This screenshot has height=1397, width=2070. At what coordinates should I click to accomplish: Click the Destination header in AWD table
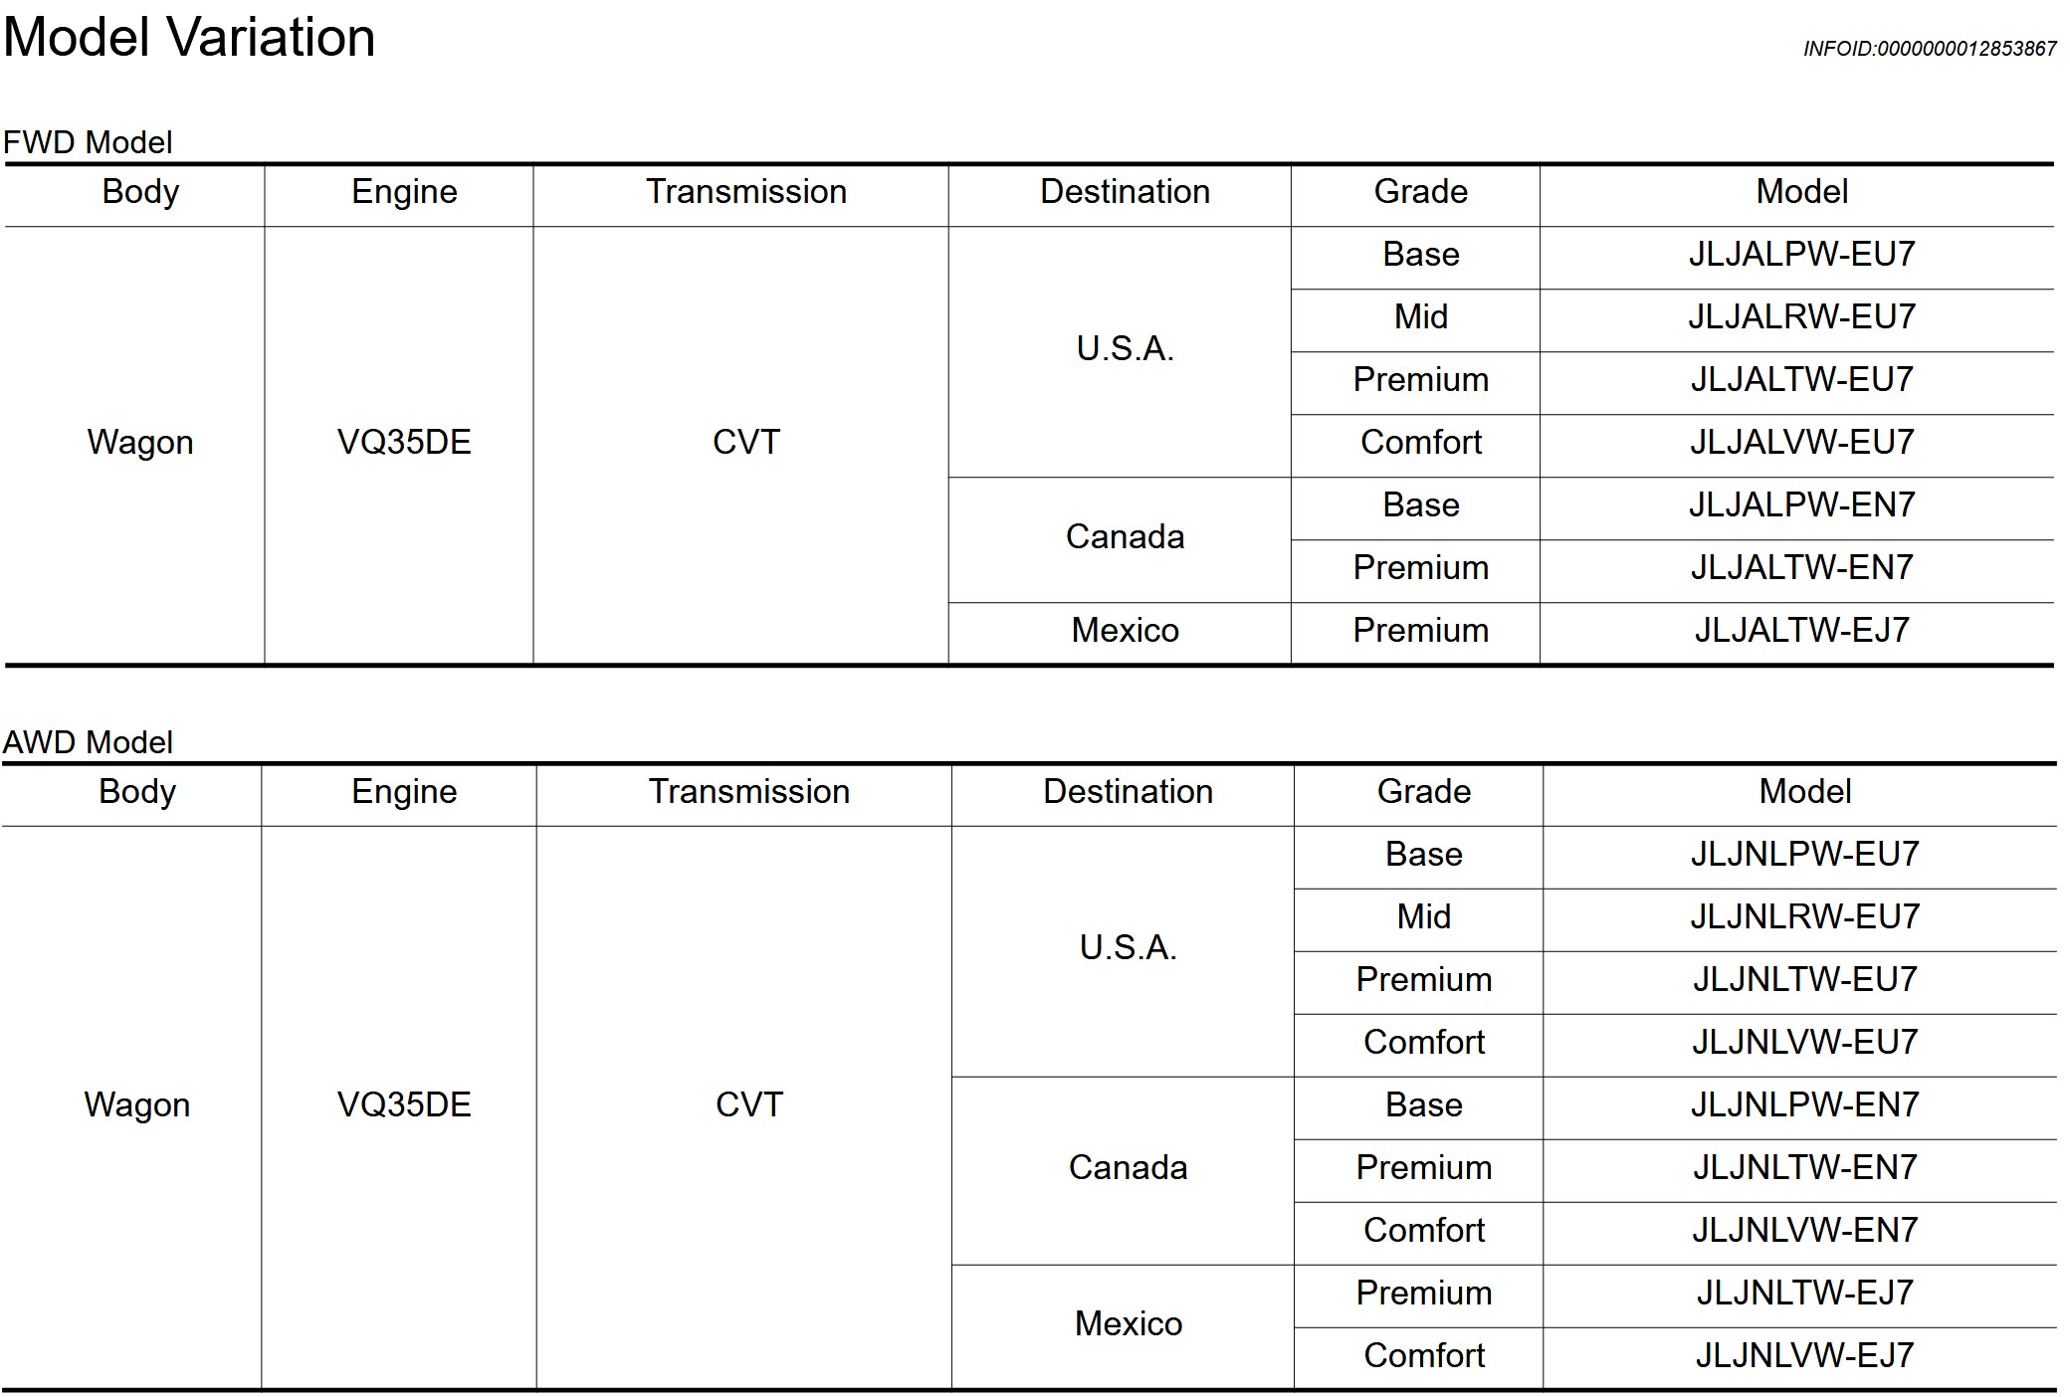click(x=1128, y=792)
